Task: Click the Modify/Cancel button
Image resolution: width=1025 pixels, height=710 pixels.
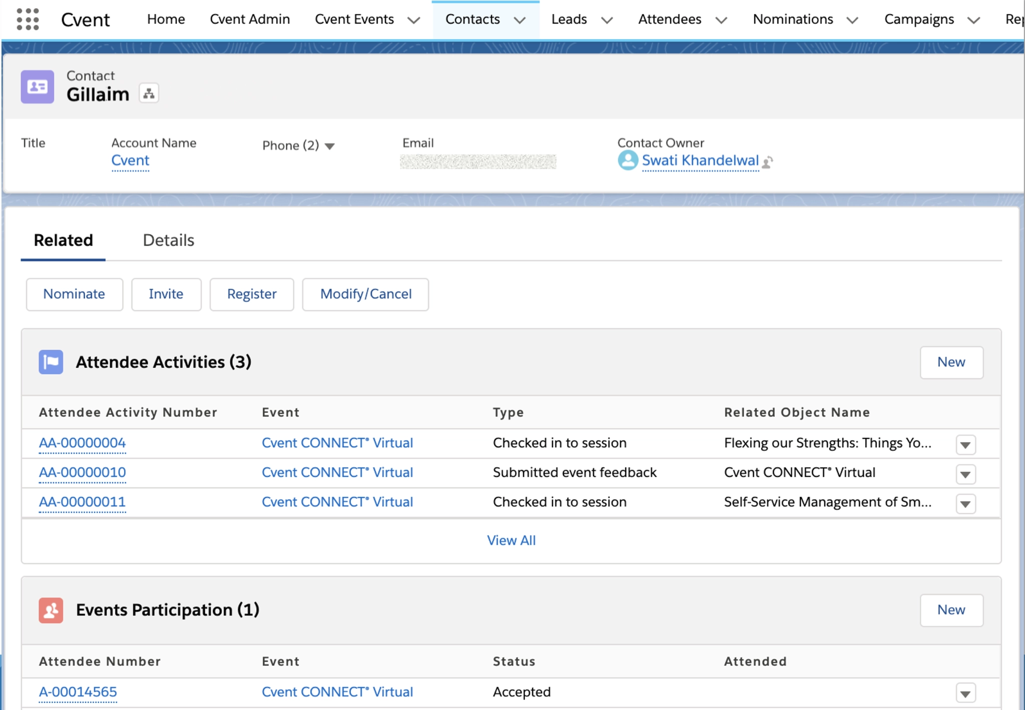Action: click(x=365, y=294)
